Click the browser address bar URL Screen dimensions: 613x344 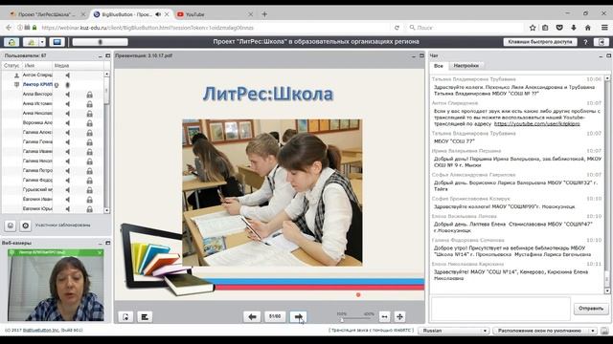pos(148,28)
